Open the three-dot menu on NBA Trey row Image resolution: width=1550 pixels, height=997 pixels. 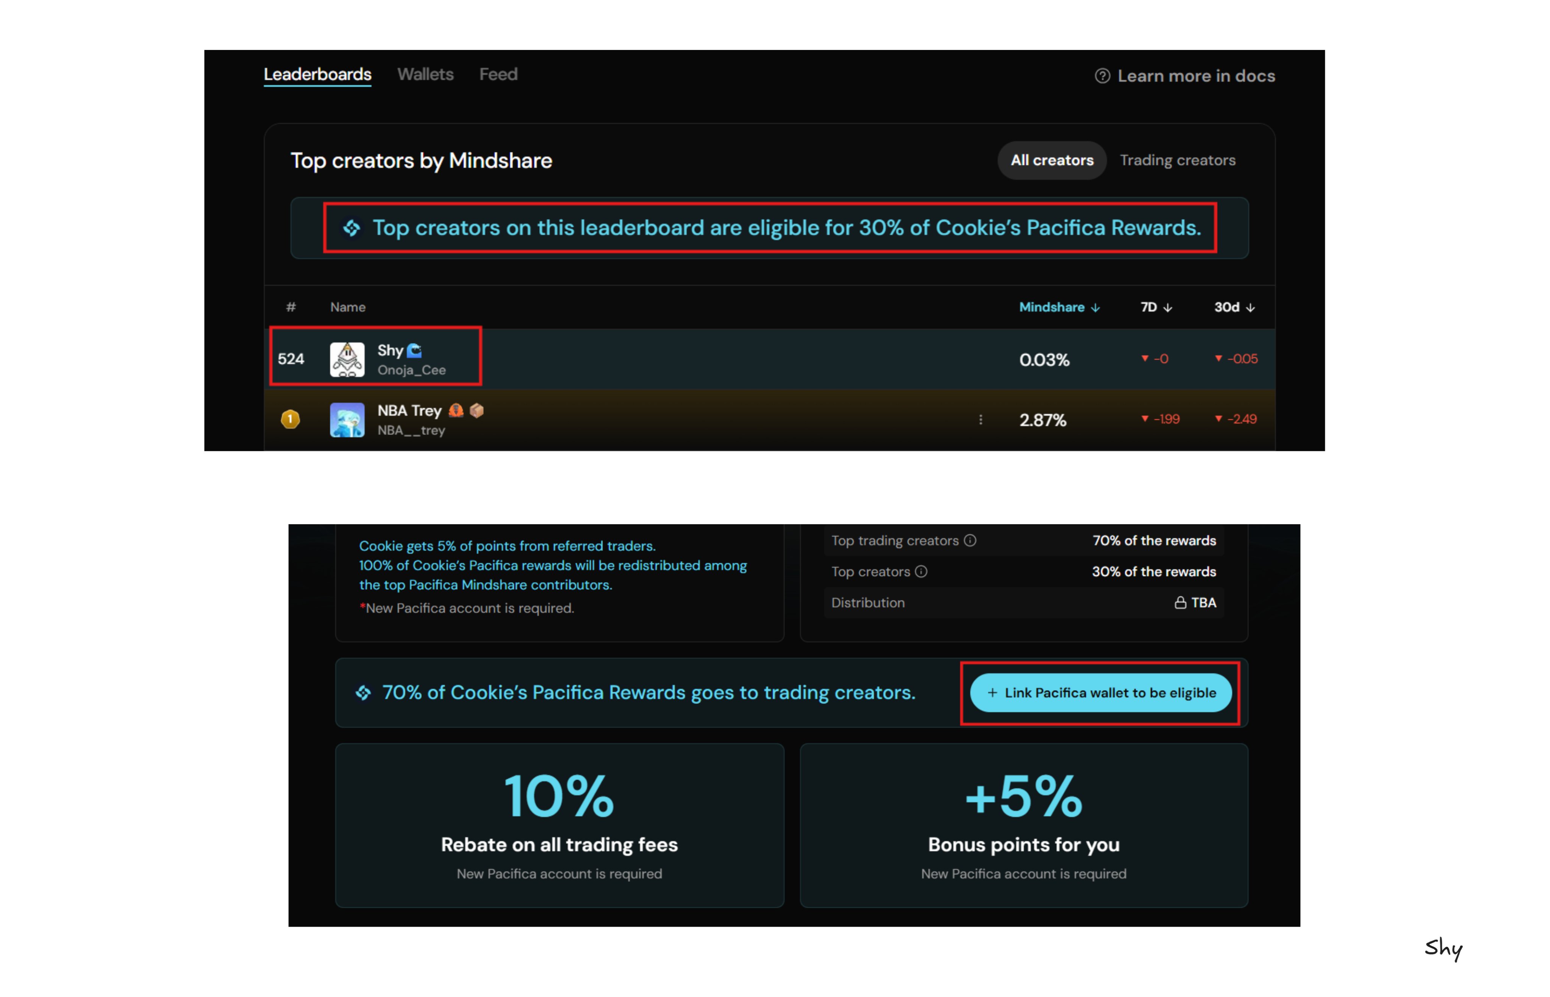point(980,419)
